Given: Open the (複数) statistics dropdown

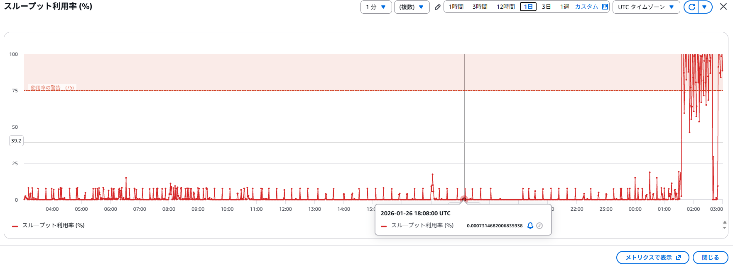Looking at the screenshot, I should [x=412, y=7].
